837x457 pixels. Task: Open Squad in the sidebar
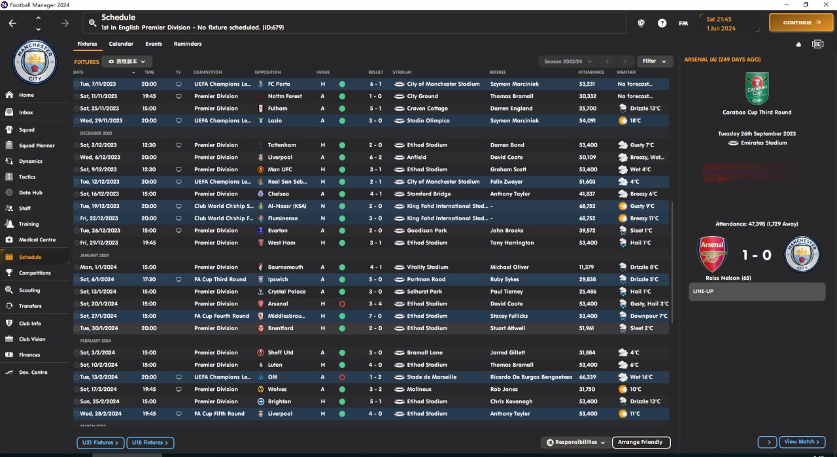coord(27,130)
